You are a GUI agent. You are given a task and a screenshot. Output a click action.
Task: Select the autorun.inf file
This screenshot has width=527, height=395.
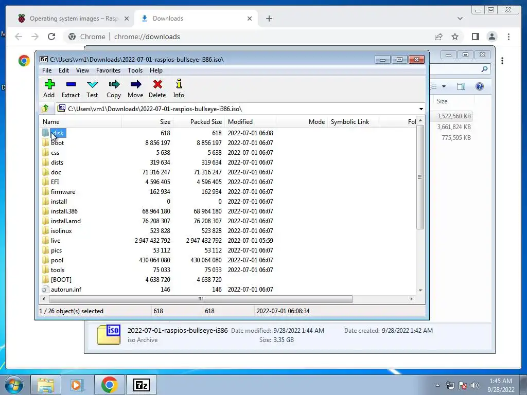[66, 289]
